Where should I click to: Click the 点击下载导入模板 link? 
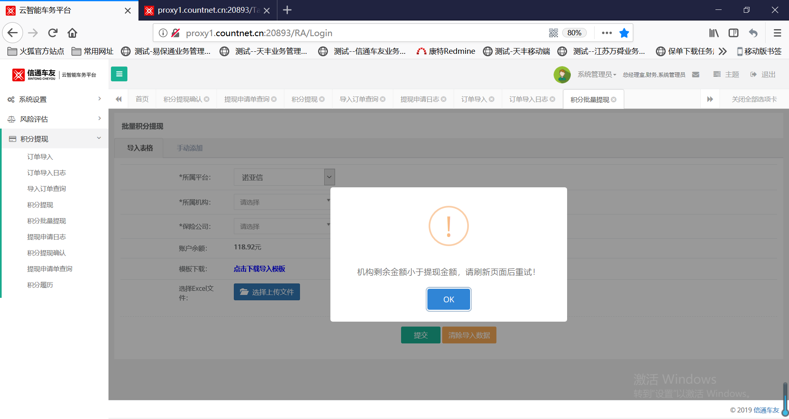point(259,269)
